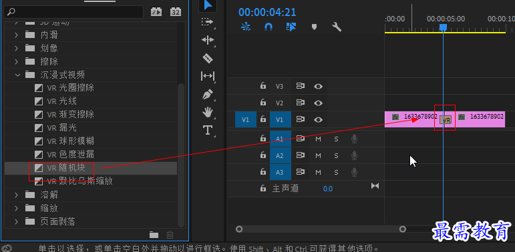Screen dimensions: 515x252
Task: Select the Pen tool
Action: click(x=208, y=95)
